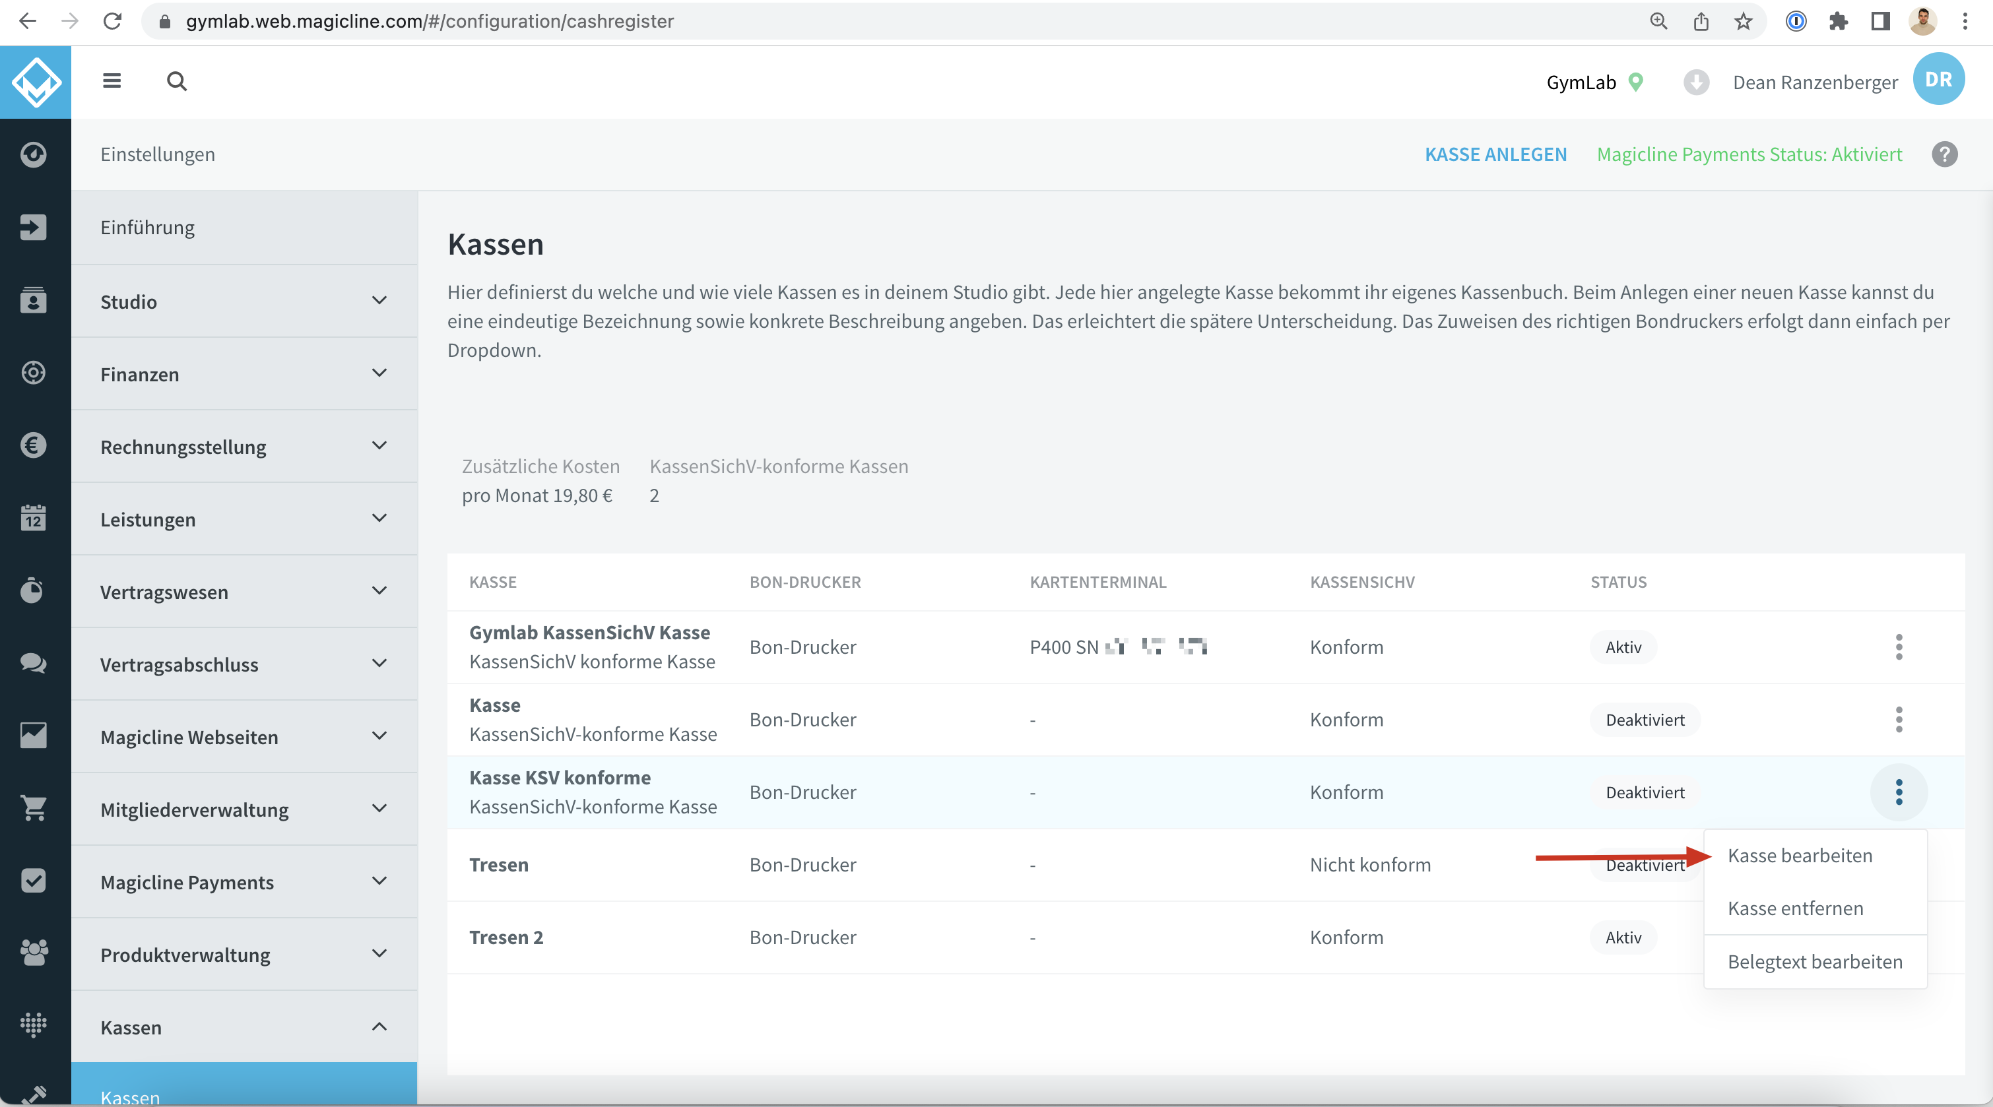Viewport: 1993px width, 1107px height.
Task: Select Kasse bearbeiten from context menu
Action: click(1815, 856)
